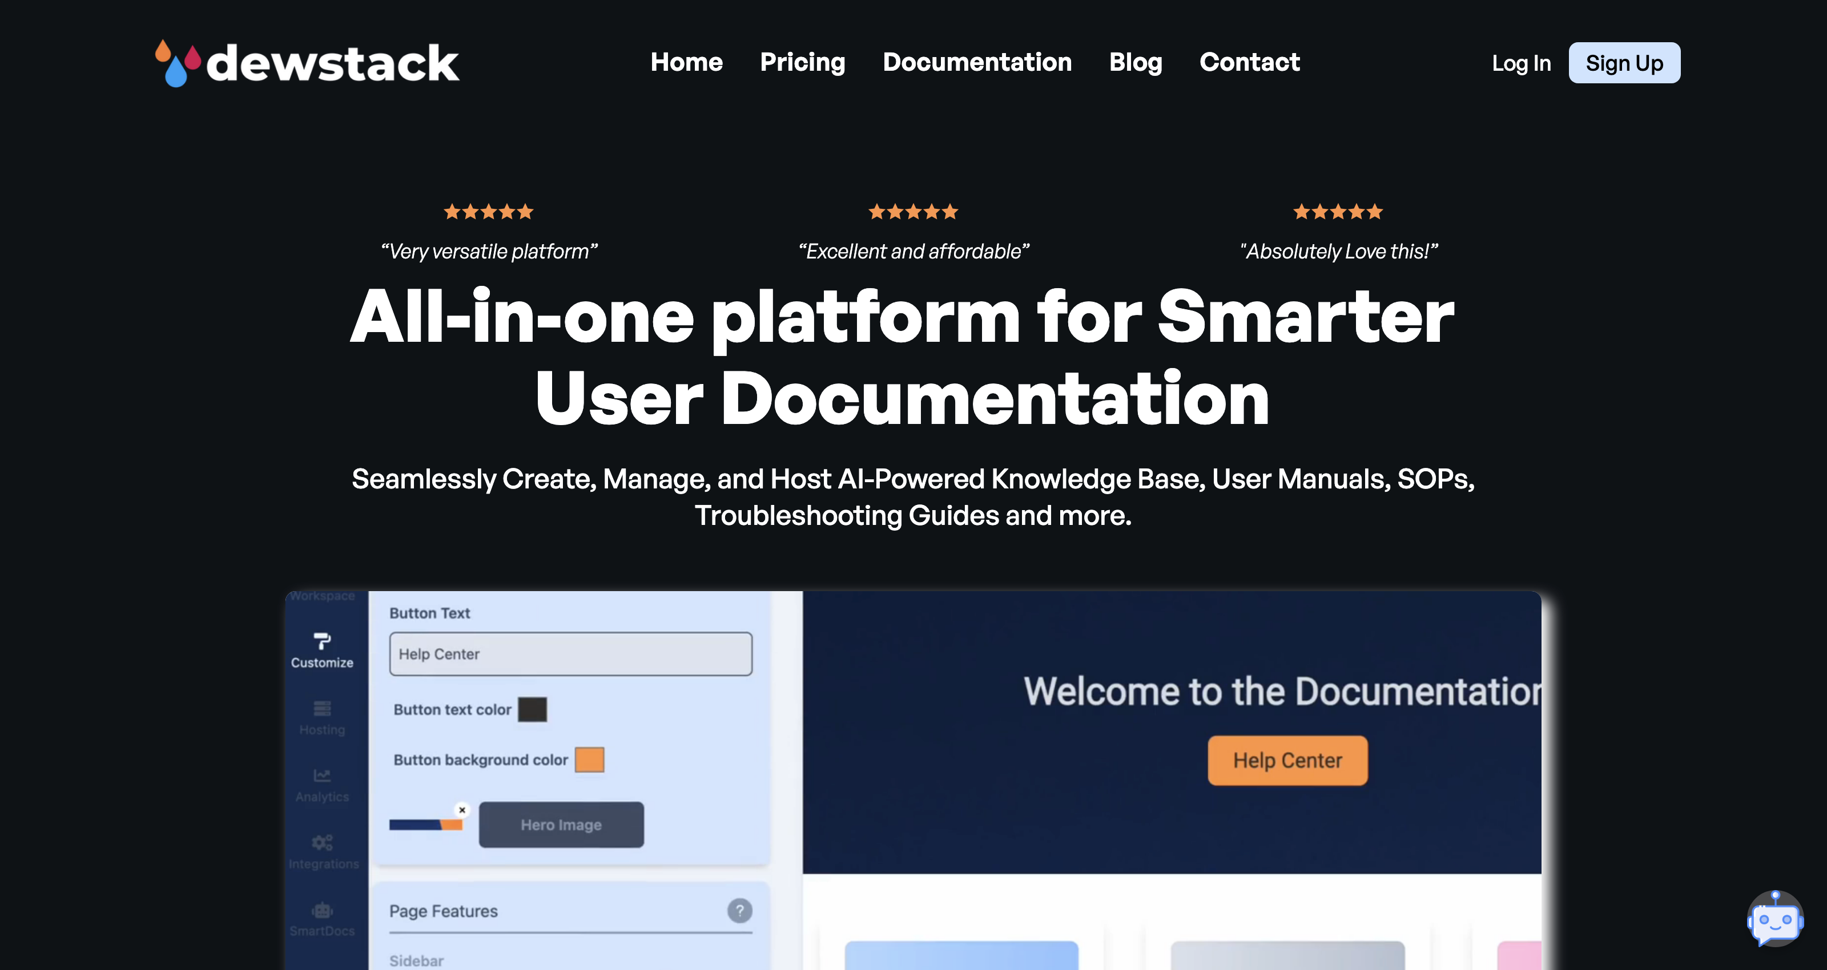This screenshot has height=970, width=1827.
Task: Open the Hosting sidebar icon
Action: tap(322, 718)
